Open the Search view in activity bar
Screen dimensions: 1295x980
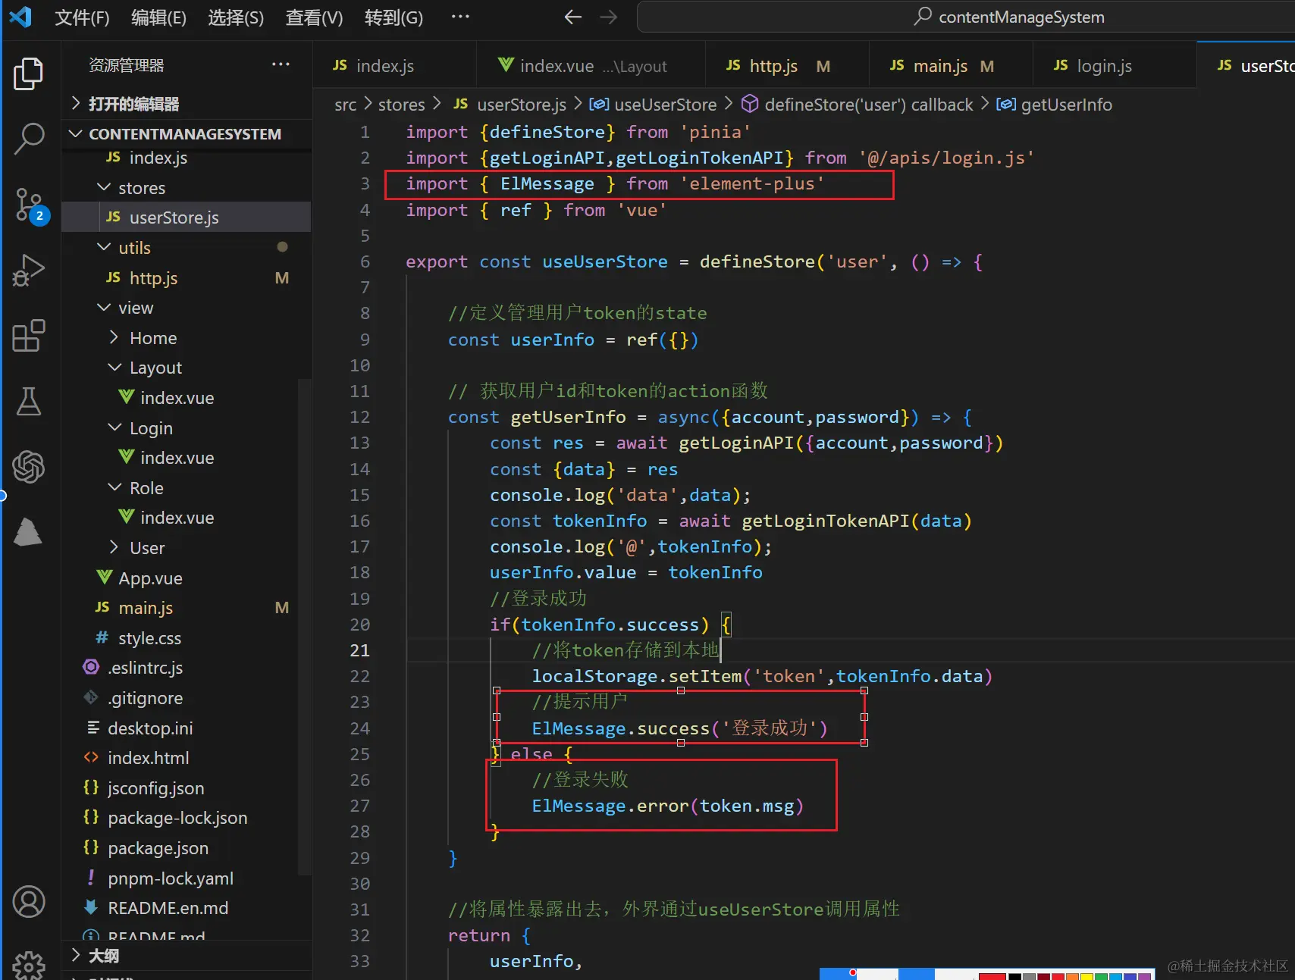pos(29,139)
